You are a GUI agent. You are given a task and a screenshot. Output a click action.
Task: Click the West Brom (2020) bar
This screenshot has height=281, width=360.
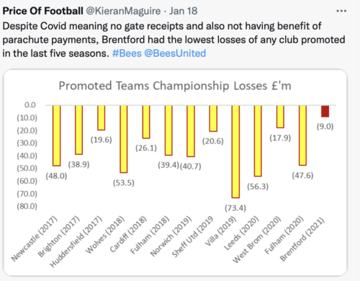(x=280, y=117)
